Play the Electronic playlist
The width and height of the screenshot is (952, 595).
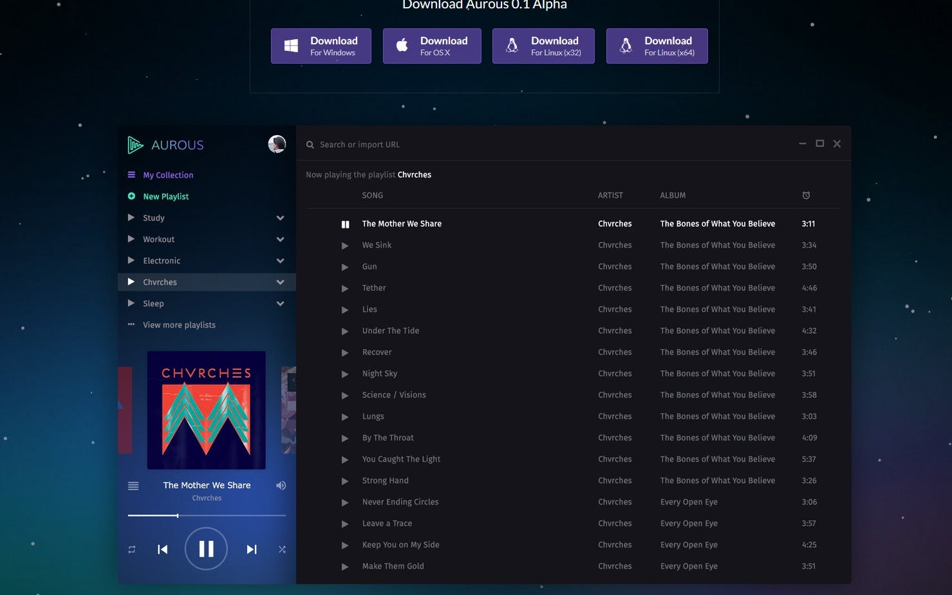(x=131, y=260)
